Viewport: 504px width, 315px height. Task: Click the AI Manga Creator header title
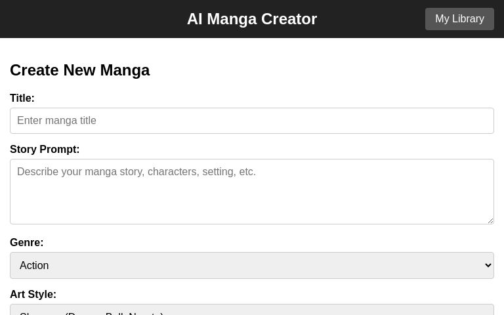[x=252, y=19]
